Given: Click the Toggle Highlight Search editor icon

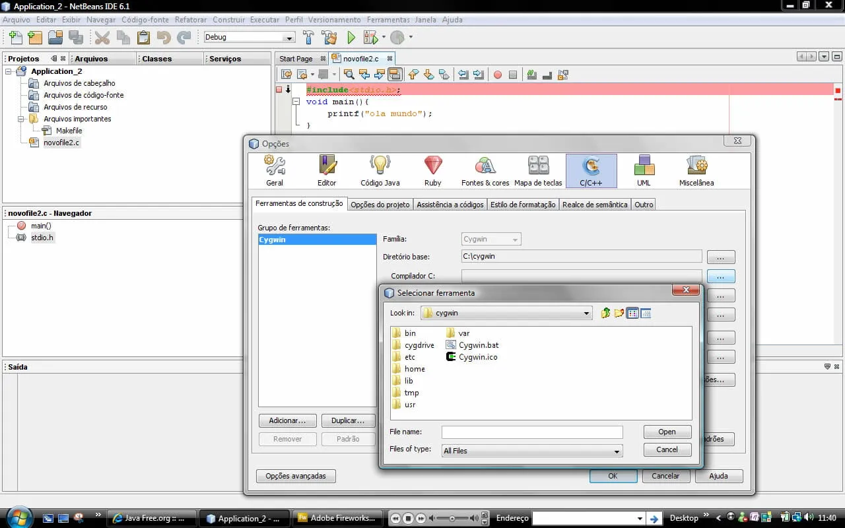Looking at the screenshot, I should [x=395, y=75].
